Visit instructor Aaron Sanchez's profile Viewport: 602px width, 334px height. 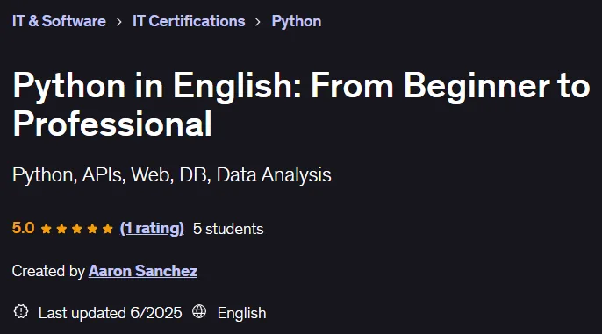pos(143,271)
